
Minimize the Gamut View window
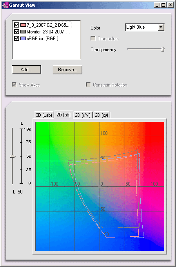click(x=157, y=5)
